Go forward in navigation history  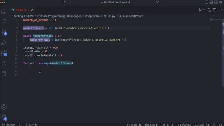70,2
